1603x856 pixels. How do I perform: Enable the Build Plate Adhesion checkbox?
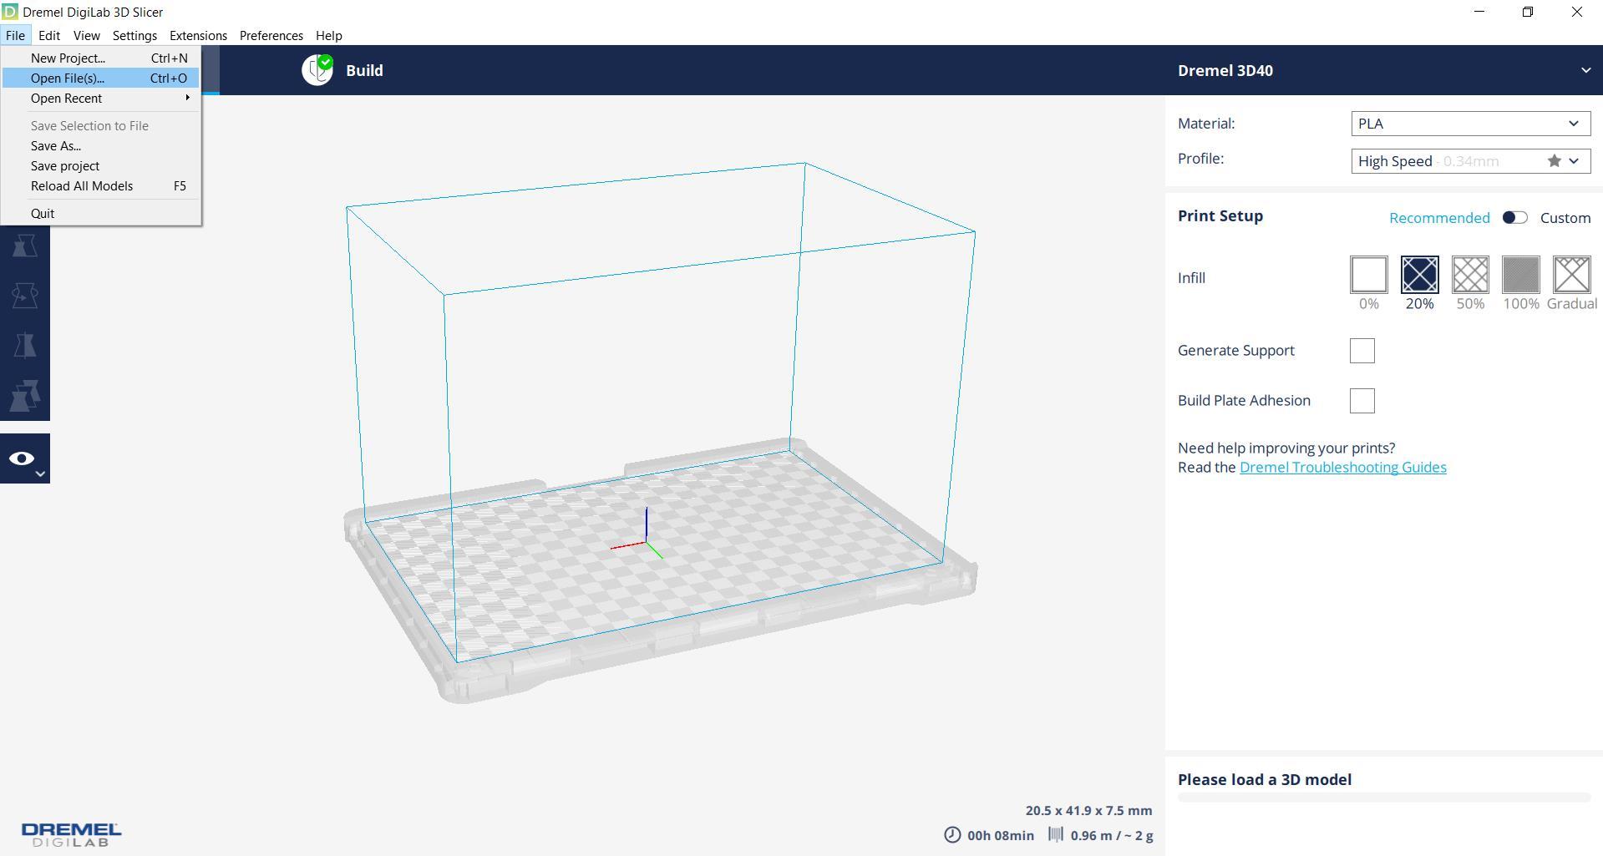[x=1362, y=401]
